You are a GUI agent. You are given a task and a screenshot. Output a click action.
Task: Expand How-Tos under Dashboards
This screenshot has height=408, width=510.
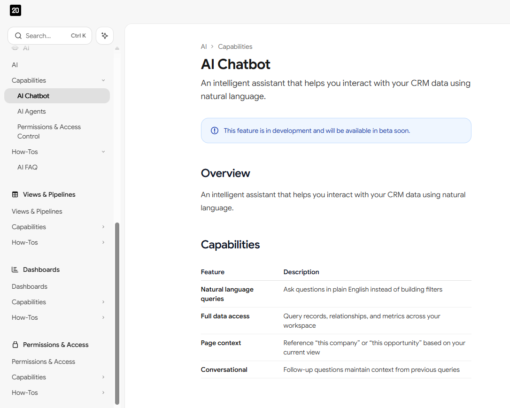click(x=103, y=317)
